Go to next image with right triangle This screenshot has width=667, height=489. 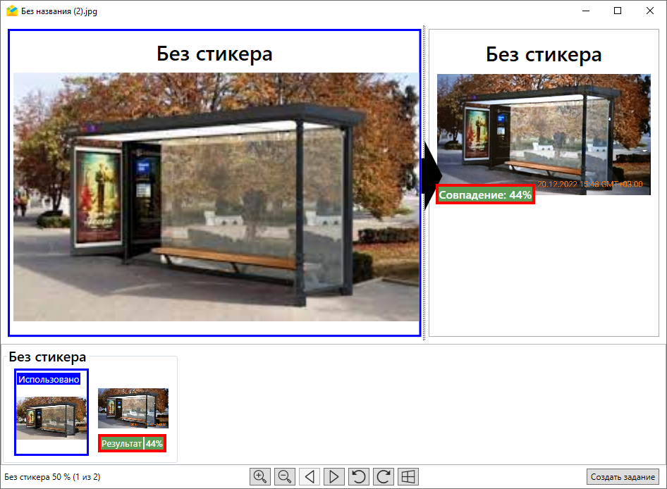click(334, 477)
